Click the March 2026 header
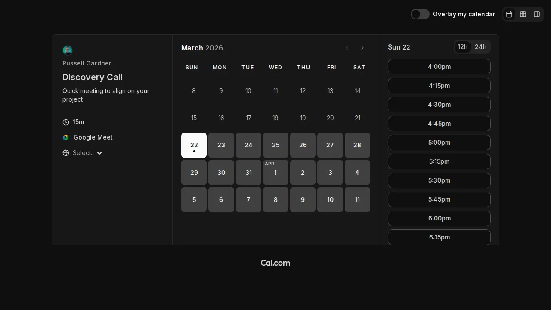551x310 pixels. pyautogui.click(x=202, y=48)
